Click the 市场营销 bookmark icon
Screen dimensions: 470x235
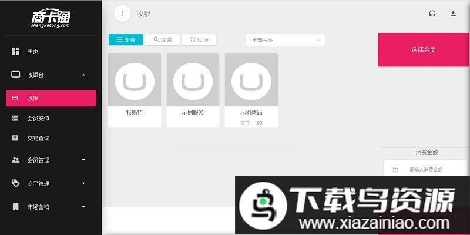(16, 207)
